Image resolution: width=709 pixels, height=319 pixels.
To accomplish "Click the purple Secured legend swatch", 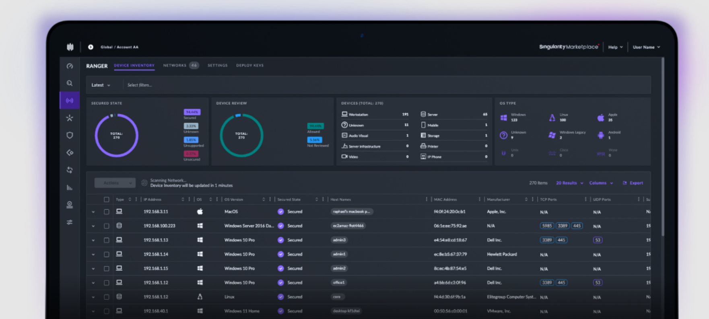I will click(192, 112).
